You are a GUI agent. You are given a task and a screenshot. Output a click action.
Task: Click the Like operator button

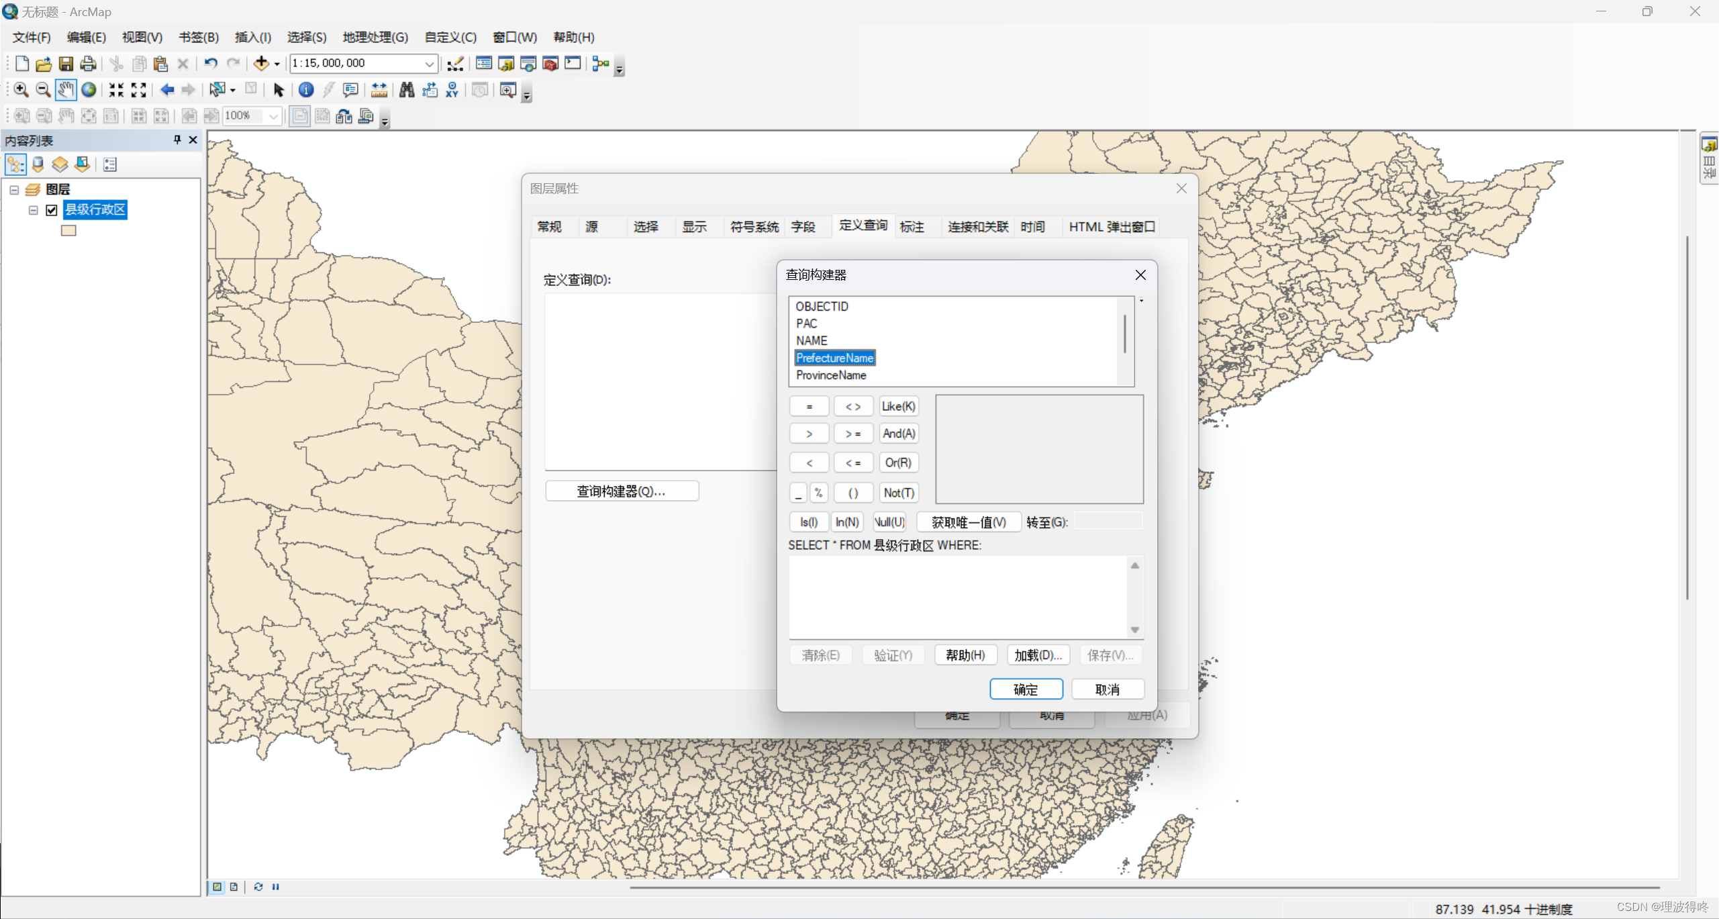coord(897,406)
